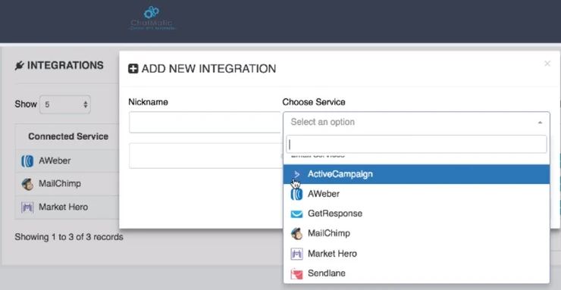Click the AWeber icon in Connected Service table

(x=27, y=161)
